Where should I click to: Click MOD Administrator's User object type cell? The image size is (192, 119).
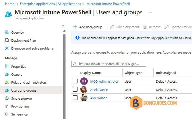(128, 81)
